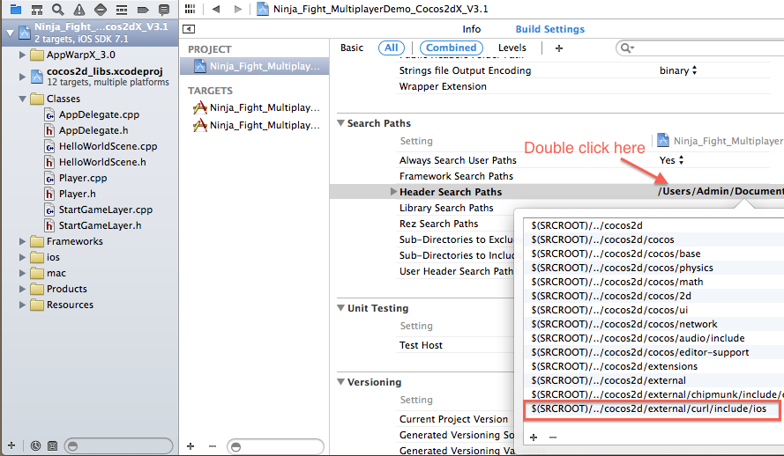Delete the selected target with minus button
This screenshot has height=456, width=784.
click(x=213, y=446)
